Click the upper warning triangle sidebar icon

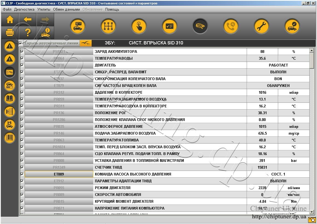[x=10, y=46]
